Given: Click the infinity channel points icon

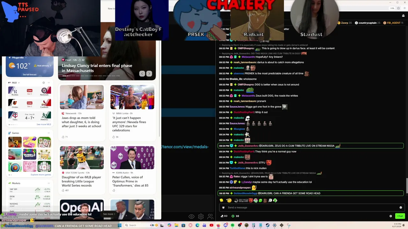Looking at the screenshot, I should click(x=224, y=216).
